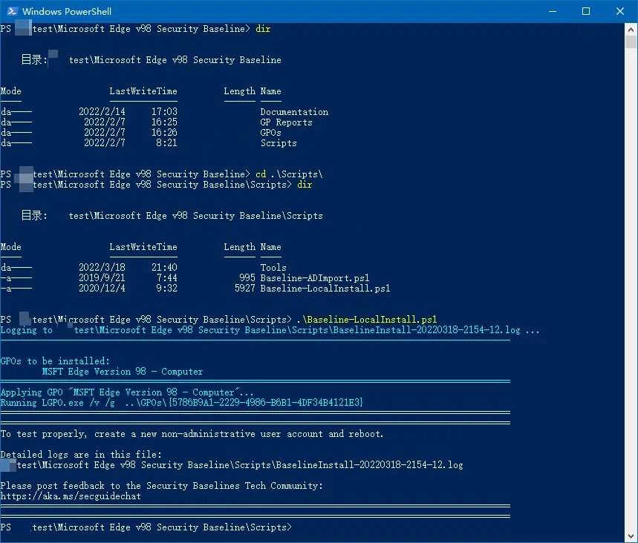Maximize the Windows PowerShell window

(x=586, y=11)
